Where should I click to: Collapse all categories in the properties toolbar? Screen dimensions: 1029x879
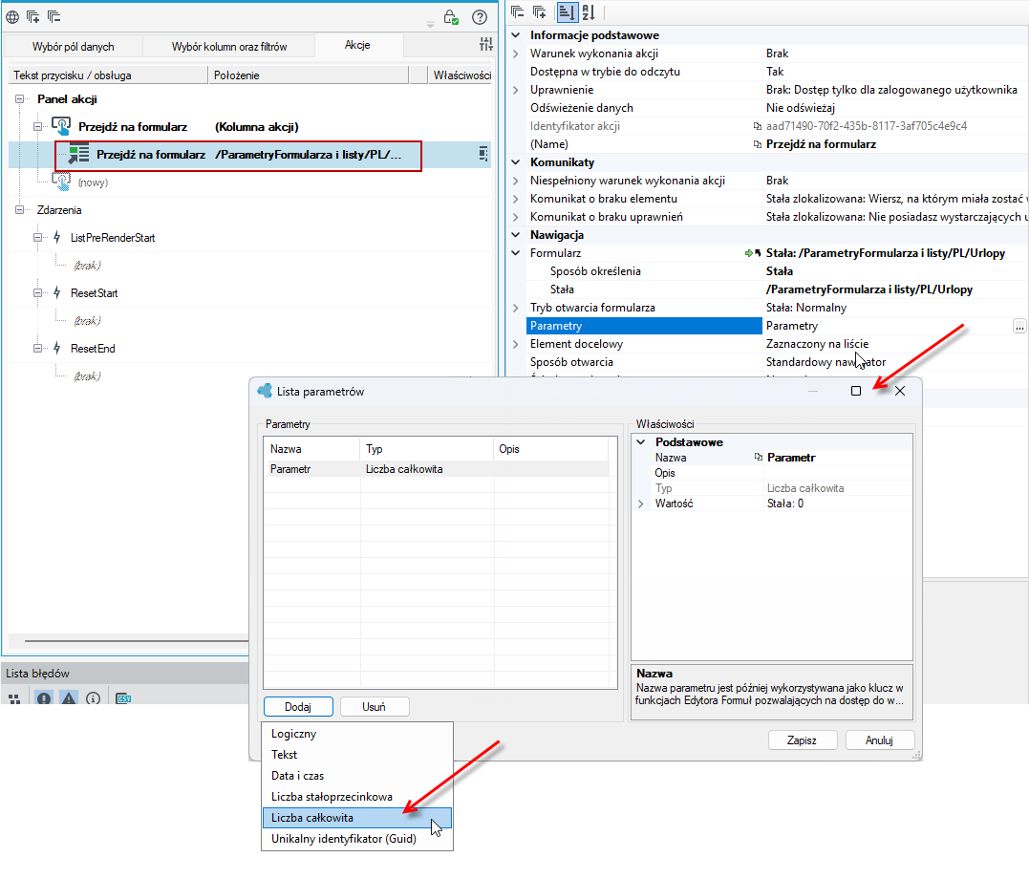point(517,11)
